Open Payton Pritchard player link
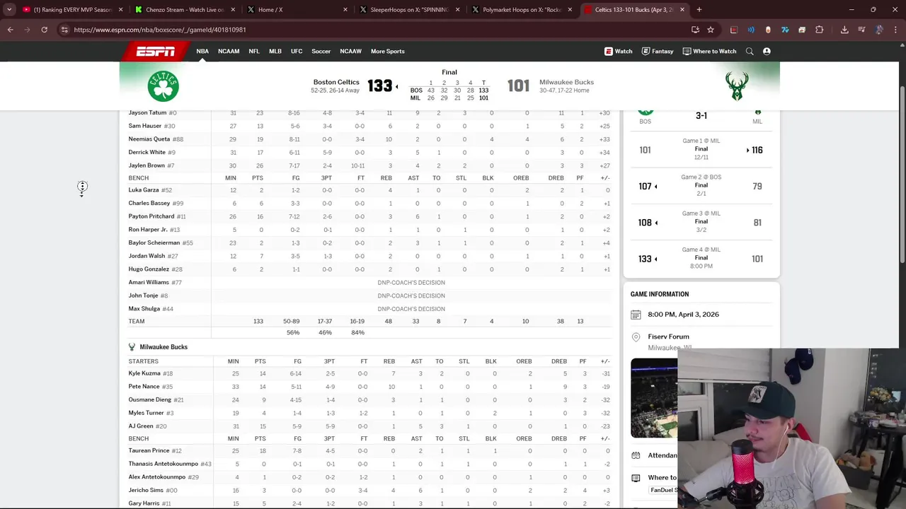 (151, 216)
